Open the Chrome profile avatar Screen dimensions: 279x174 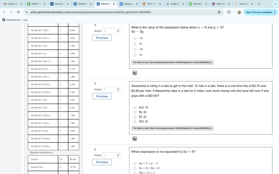(x=239, y=12)
